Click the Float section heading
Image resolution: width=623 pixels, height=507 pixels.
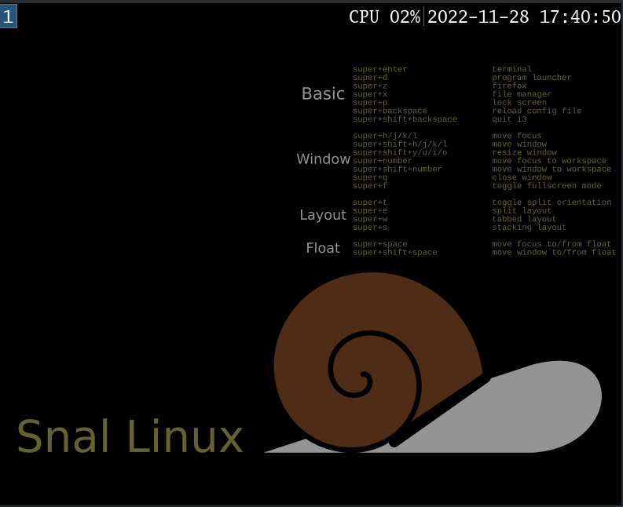pyautogui.click(x=323, y=248)
